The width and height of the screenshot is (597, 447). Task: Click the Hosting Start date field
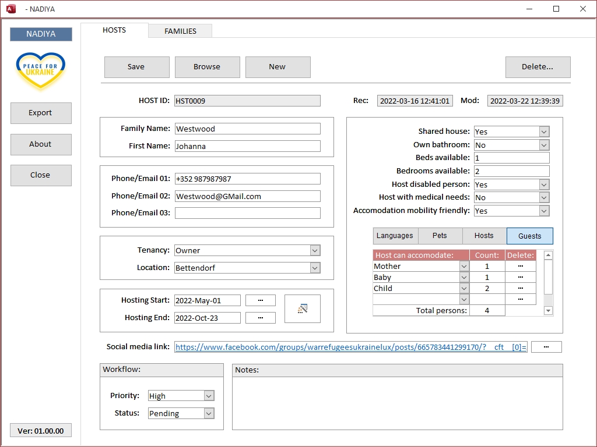(208, 300)
